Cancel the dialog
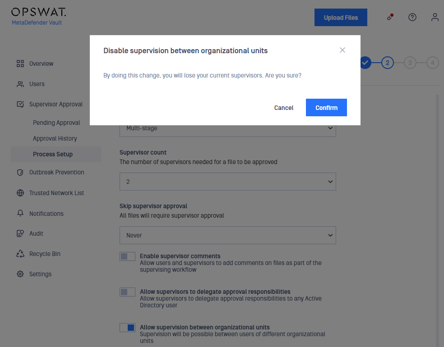The width and height of the screenshot is (444, 347). (283, 108)
